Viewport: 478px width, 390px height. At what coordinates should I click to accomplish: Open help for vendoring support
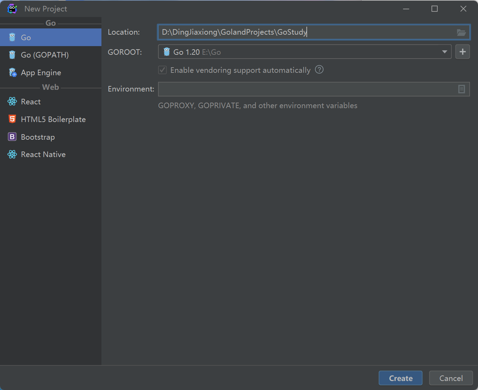click(x=319, y=70)
